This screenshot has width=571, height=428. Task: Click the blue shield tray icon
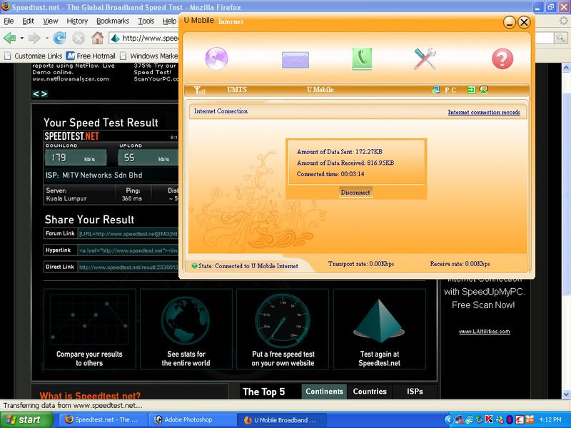(x=509, y=419)
